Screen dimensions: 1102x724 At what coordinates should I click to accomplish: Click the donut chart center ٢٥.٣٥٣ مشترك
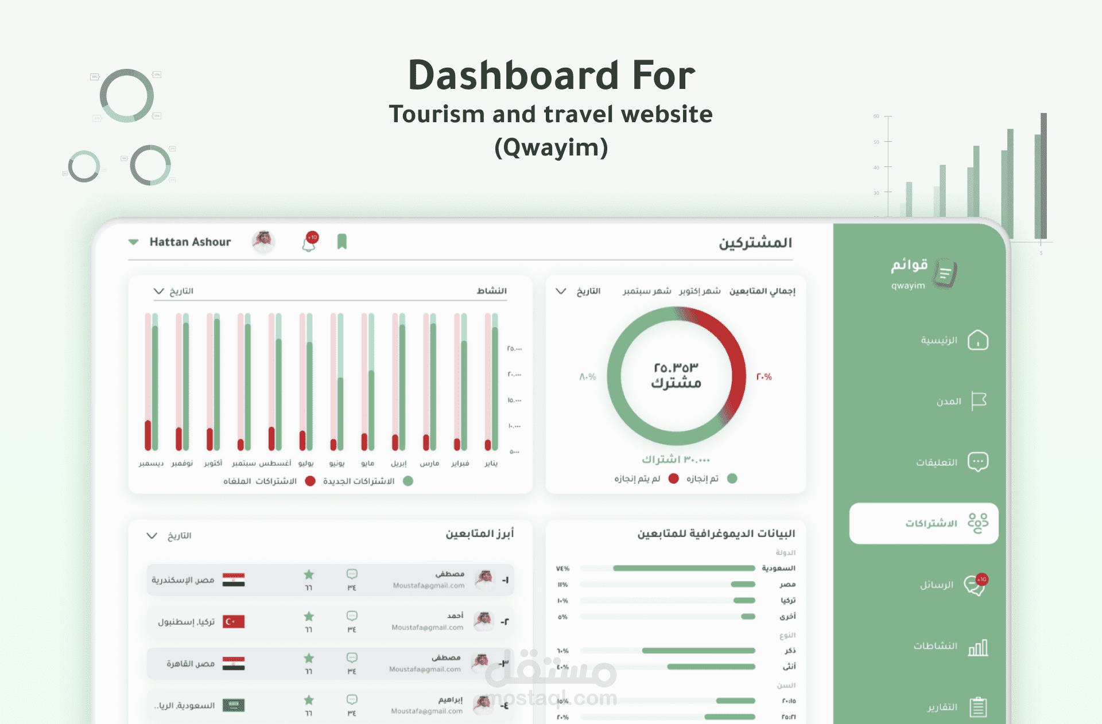(x=676, y=375)
